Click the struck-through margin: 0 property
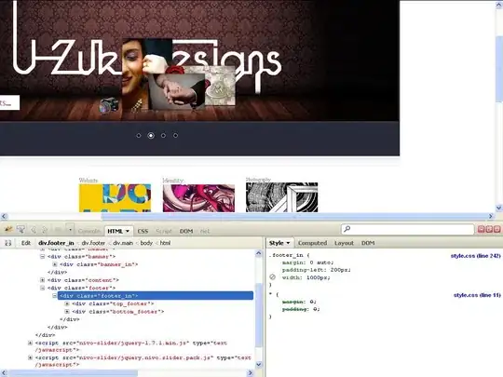This screenshot has width=503, height=377. [299, 302]
